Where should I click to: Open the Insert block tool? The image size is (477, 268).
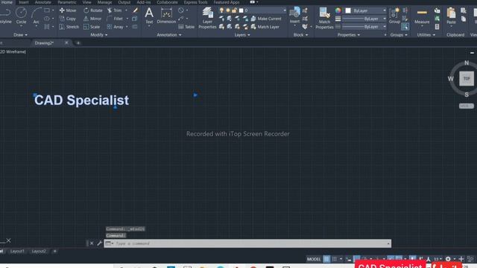pos(294,16)
